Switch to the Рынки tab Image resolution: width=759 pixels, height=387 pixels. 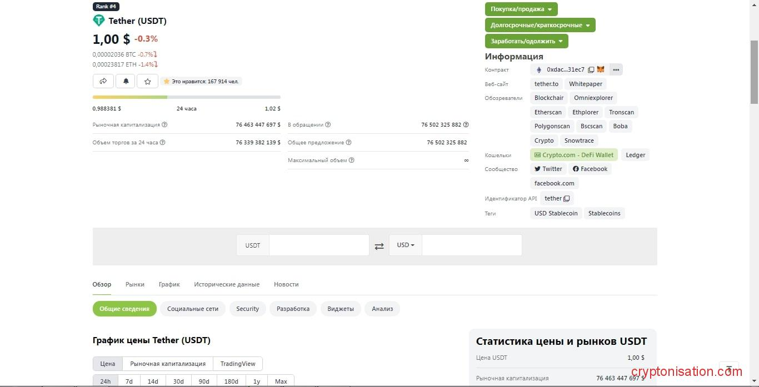[x=135, y=284]
